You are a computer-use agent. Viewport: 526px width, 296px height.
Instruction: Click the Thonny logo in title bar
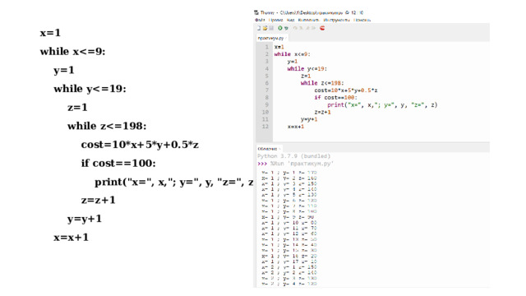pos(256,13)
